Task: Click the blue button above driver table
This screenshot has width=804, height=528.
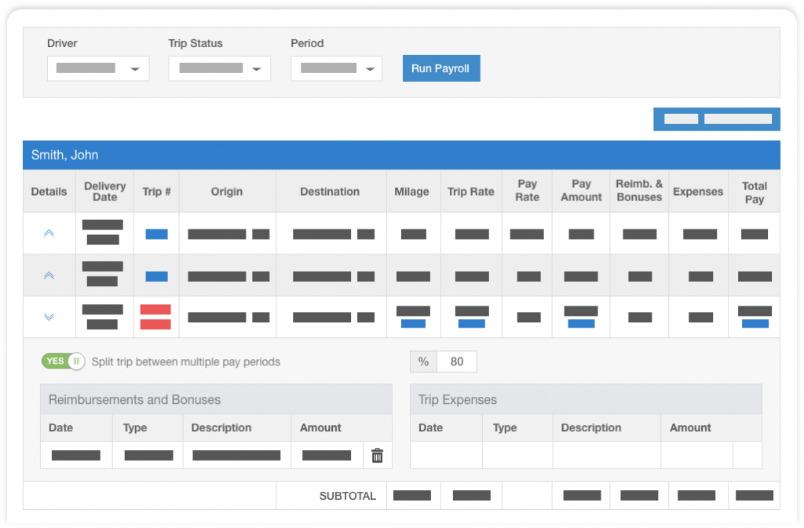Action: coord(716,119)
